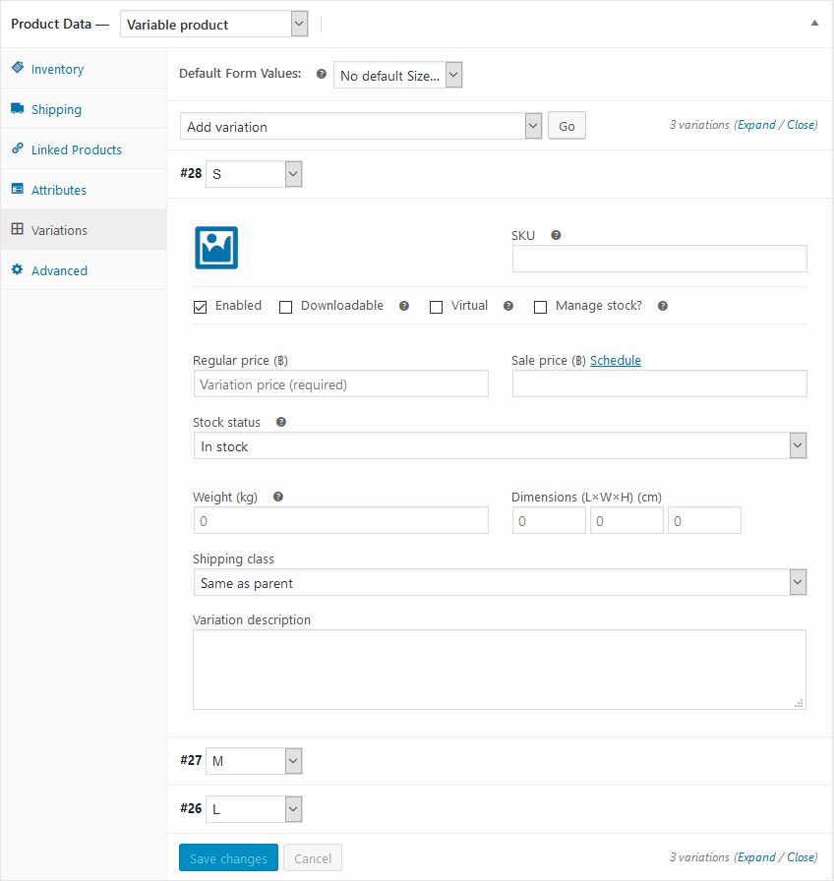Enable the Manage stock checkbox
Screen dimensions: 834x881
click(x=540, y=307)
